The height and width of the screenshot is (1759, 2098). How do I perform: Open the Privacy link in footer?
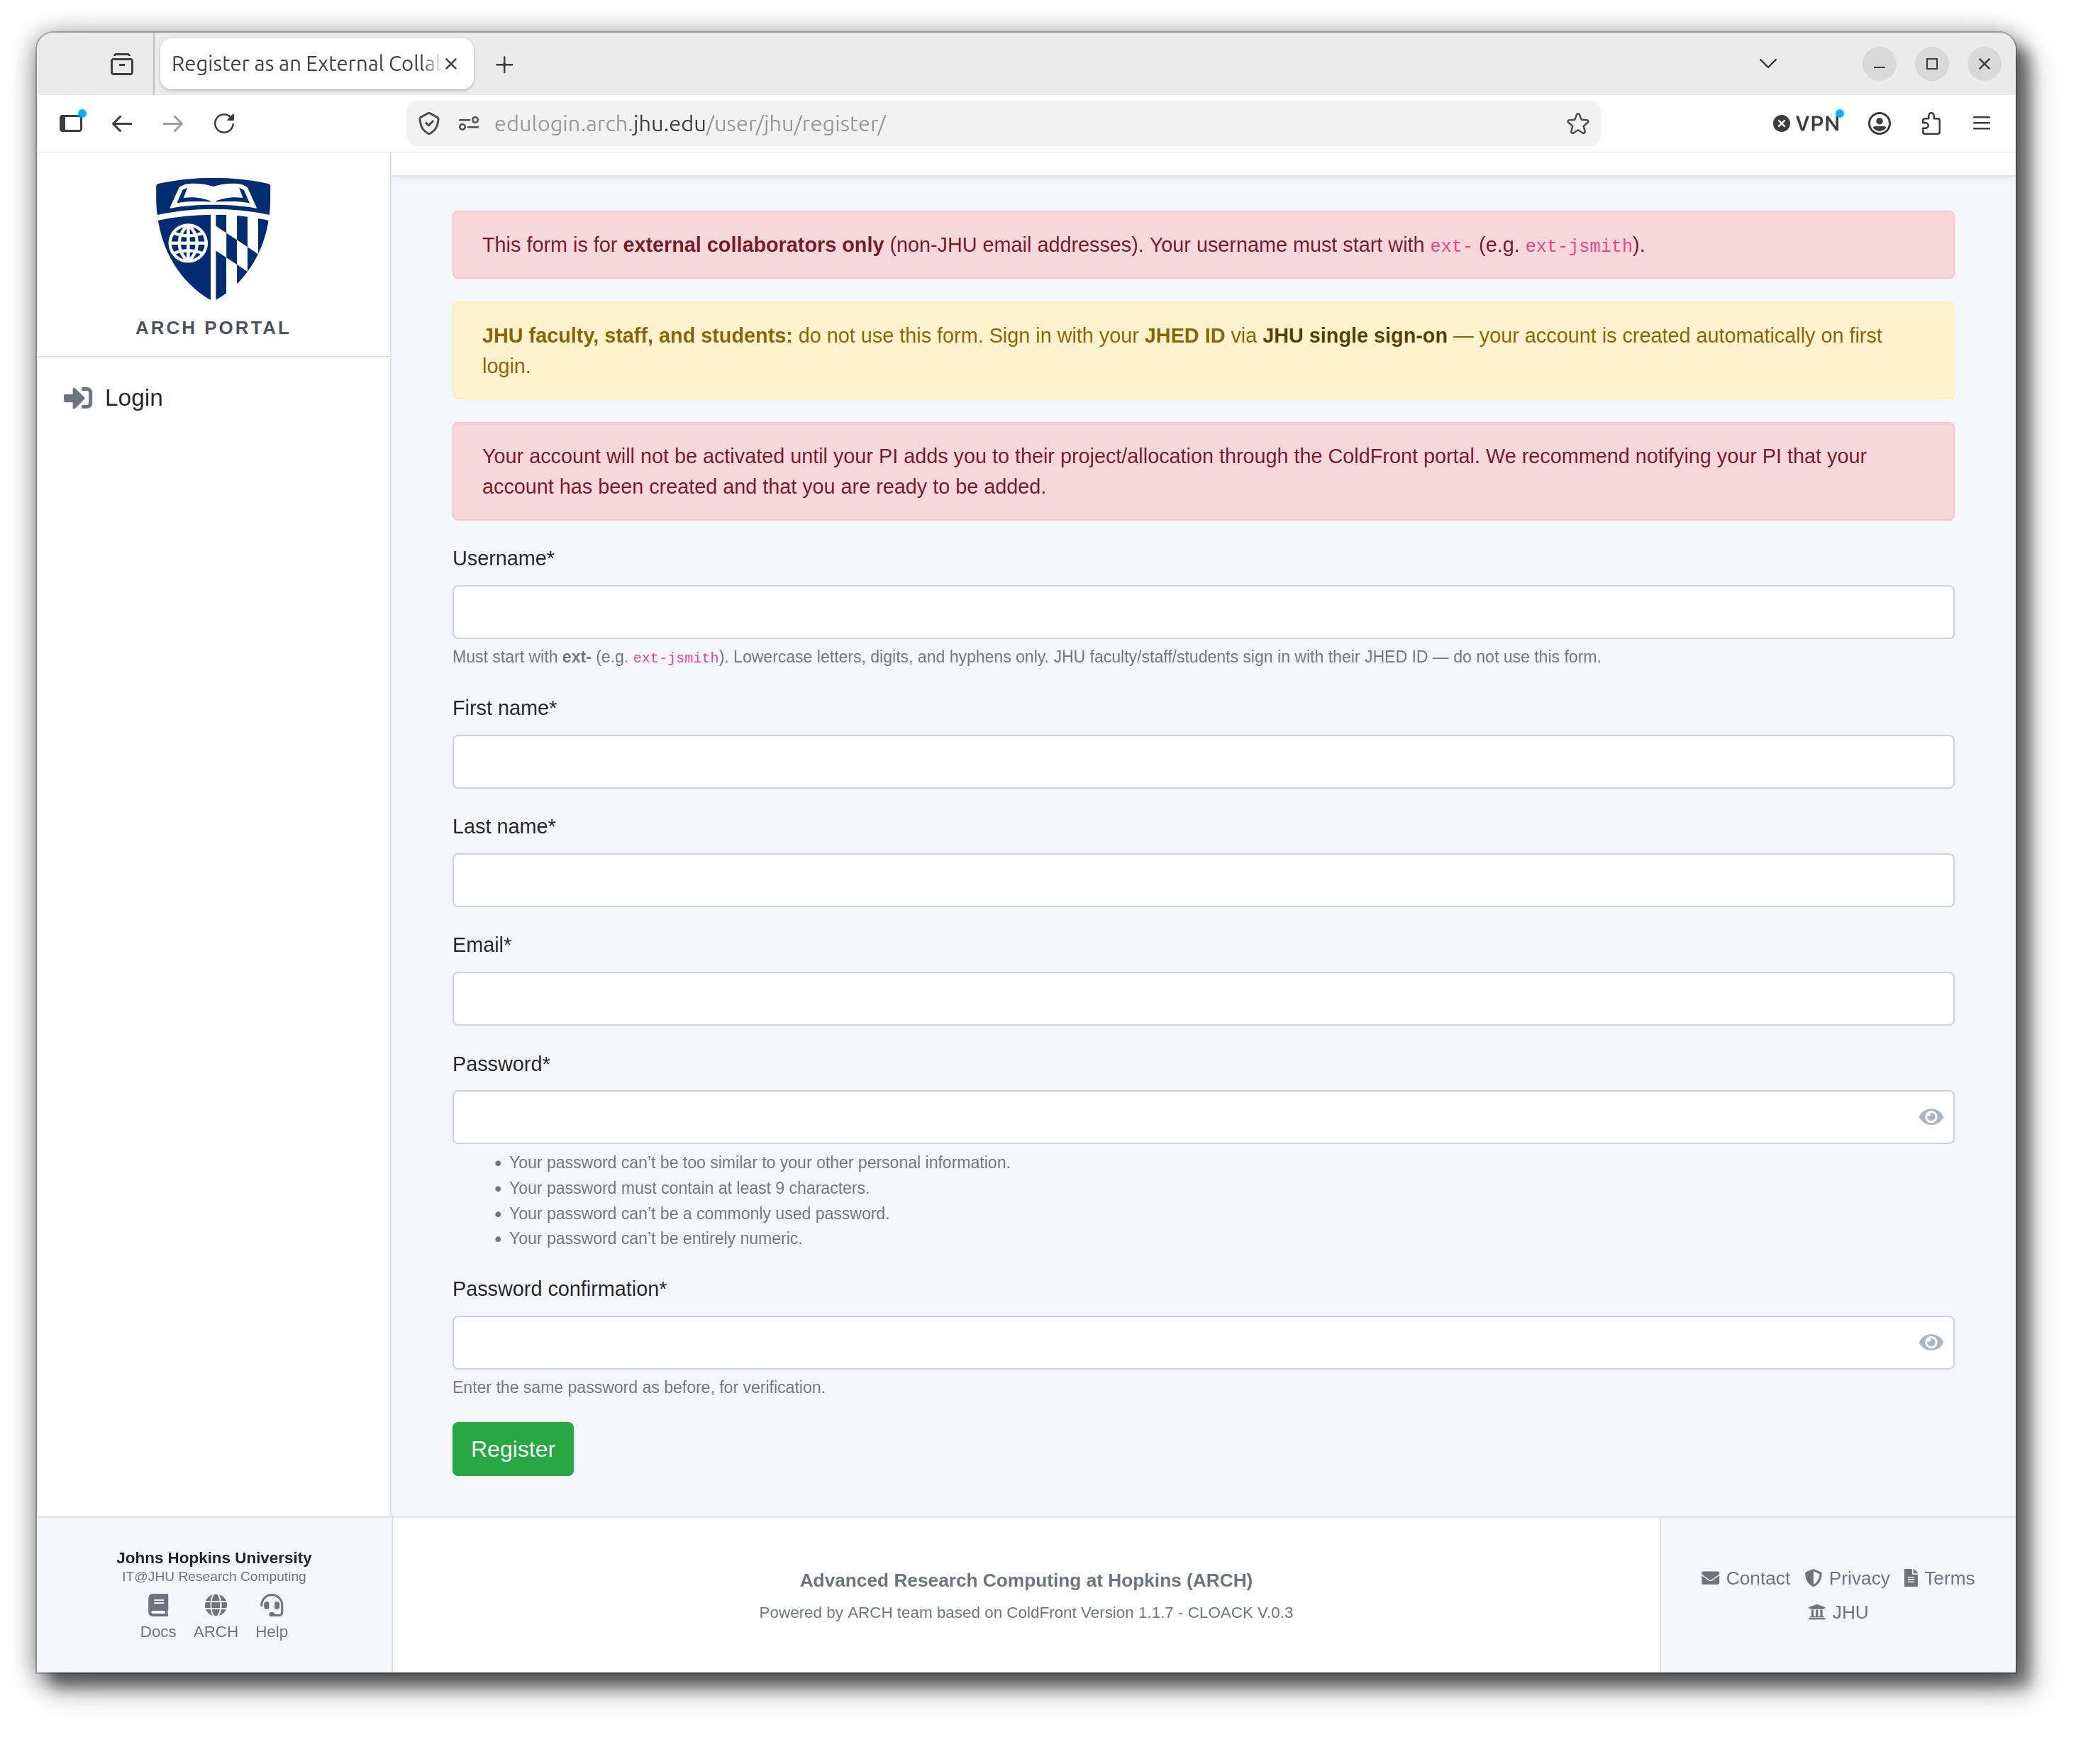[1847, 1580]
